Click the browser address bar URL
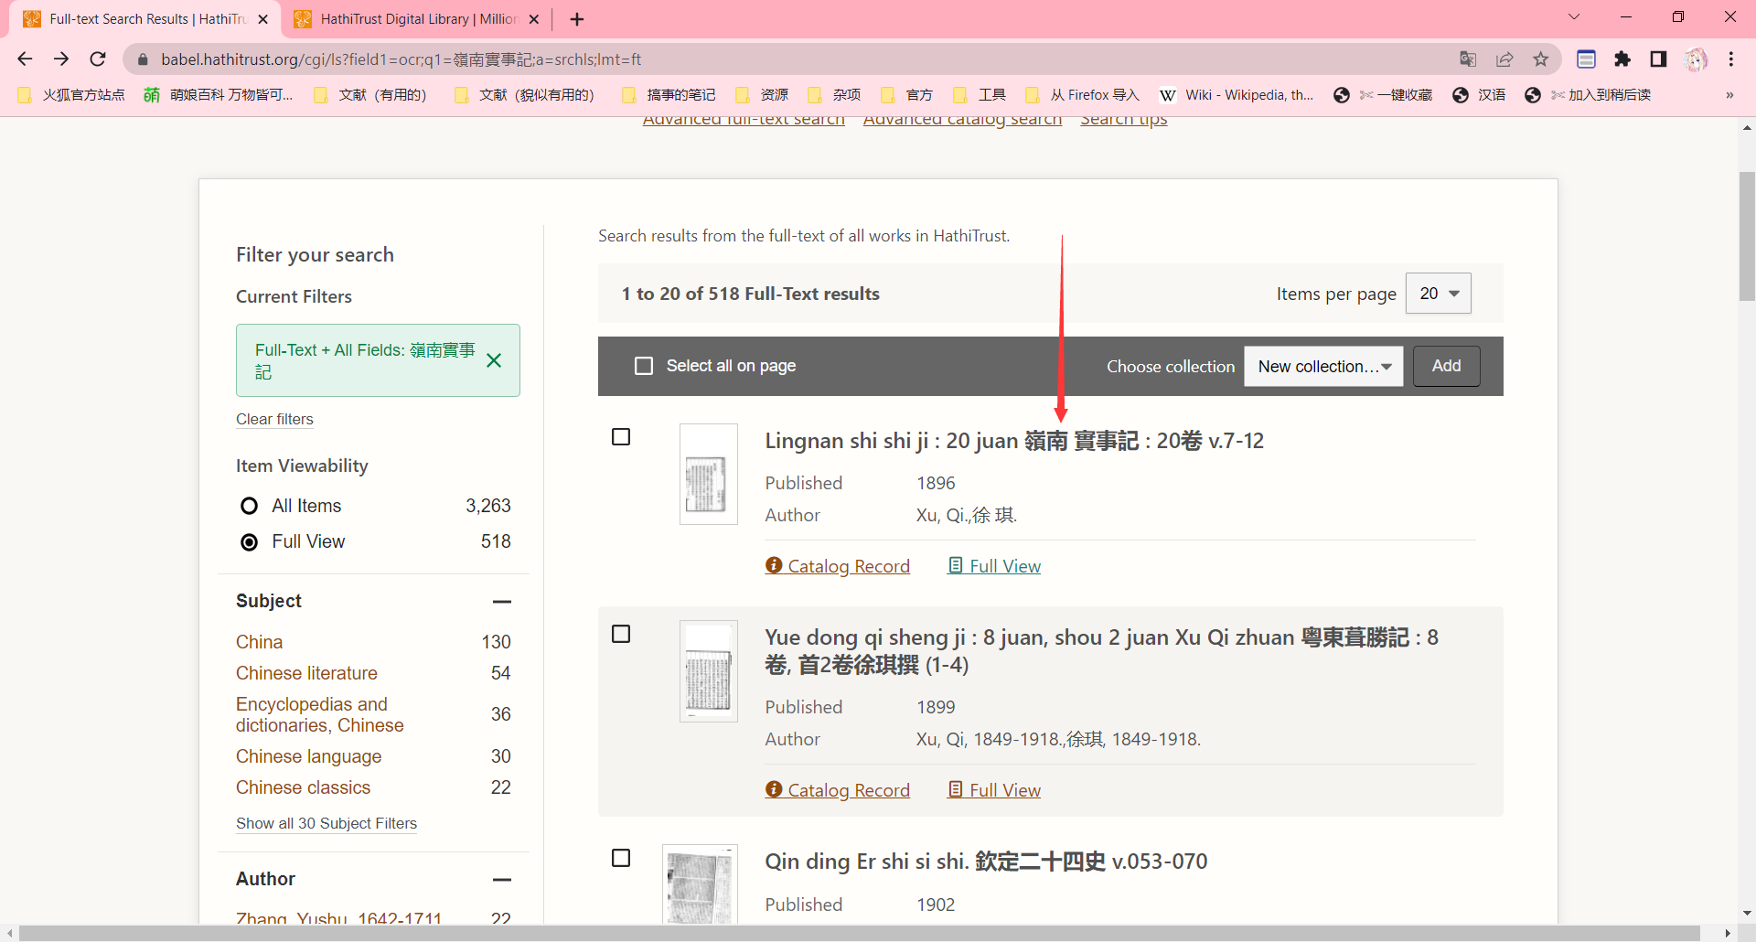 (401, 59)
